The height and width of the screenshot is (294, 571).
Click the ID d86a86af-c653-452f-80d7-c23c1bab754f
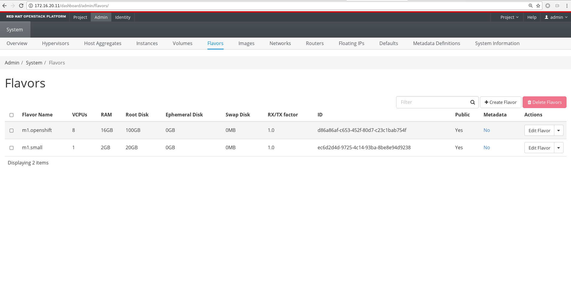pyautogui.click(x=362, y=130)
